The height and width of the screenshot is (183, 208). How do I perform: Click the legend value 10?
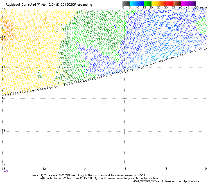point(137,8)
